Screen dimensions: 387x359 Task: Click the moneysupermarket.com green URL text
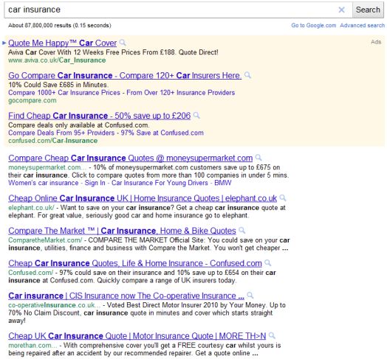tap(47, 167)
